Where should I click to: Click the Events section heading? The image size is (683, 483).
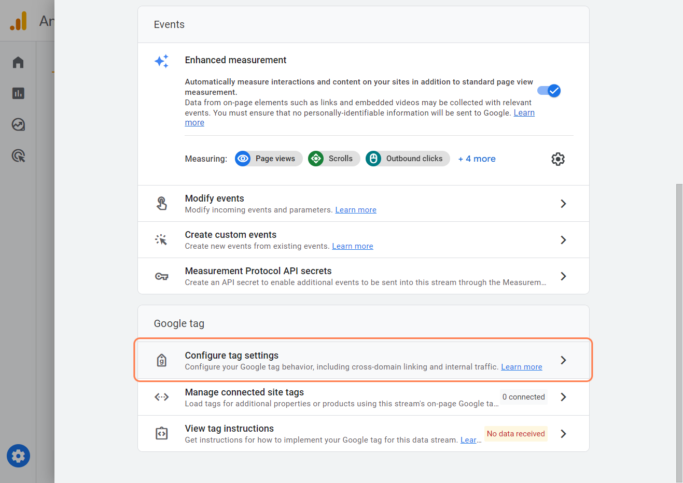169,24
